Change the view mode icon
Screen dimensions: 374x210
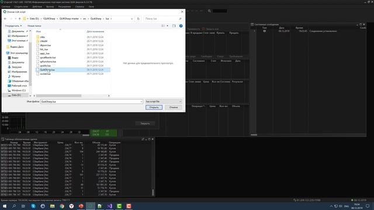(164, 26)
